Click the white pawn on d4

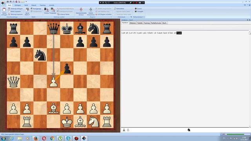click(53, 82)
